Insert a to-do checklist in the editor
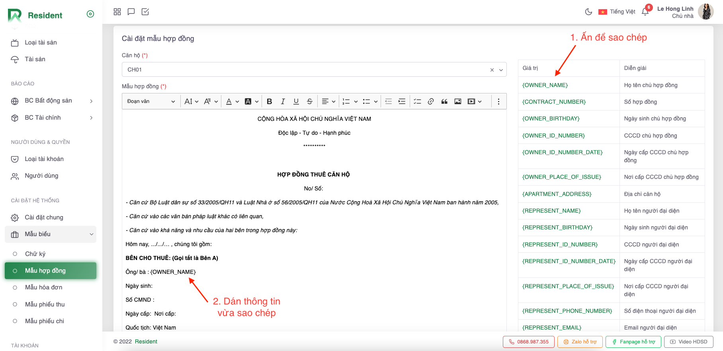This screenshot has width=723, height=351. [417, 101]
